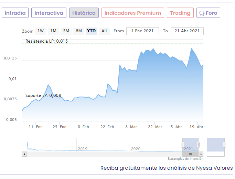Open the Histórica chart tab

pos(84,13)
